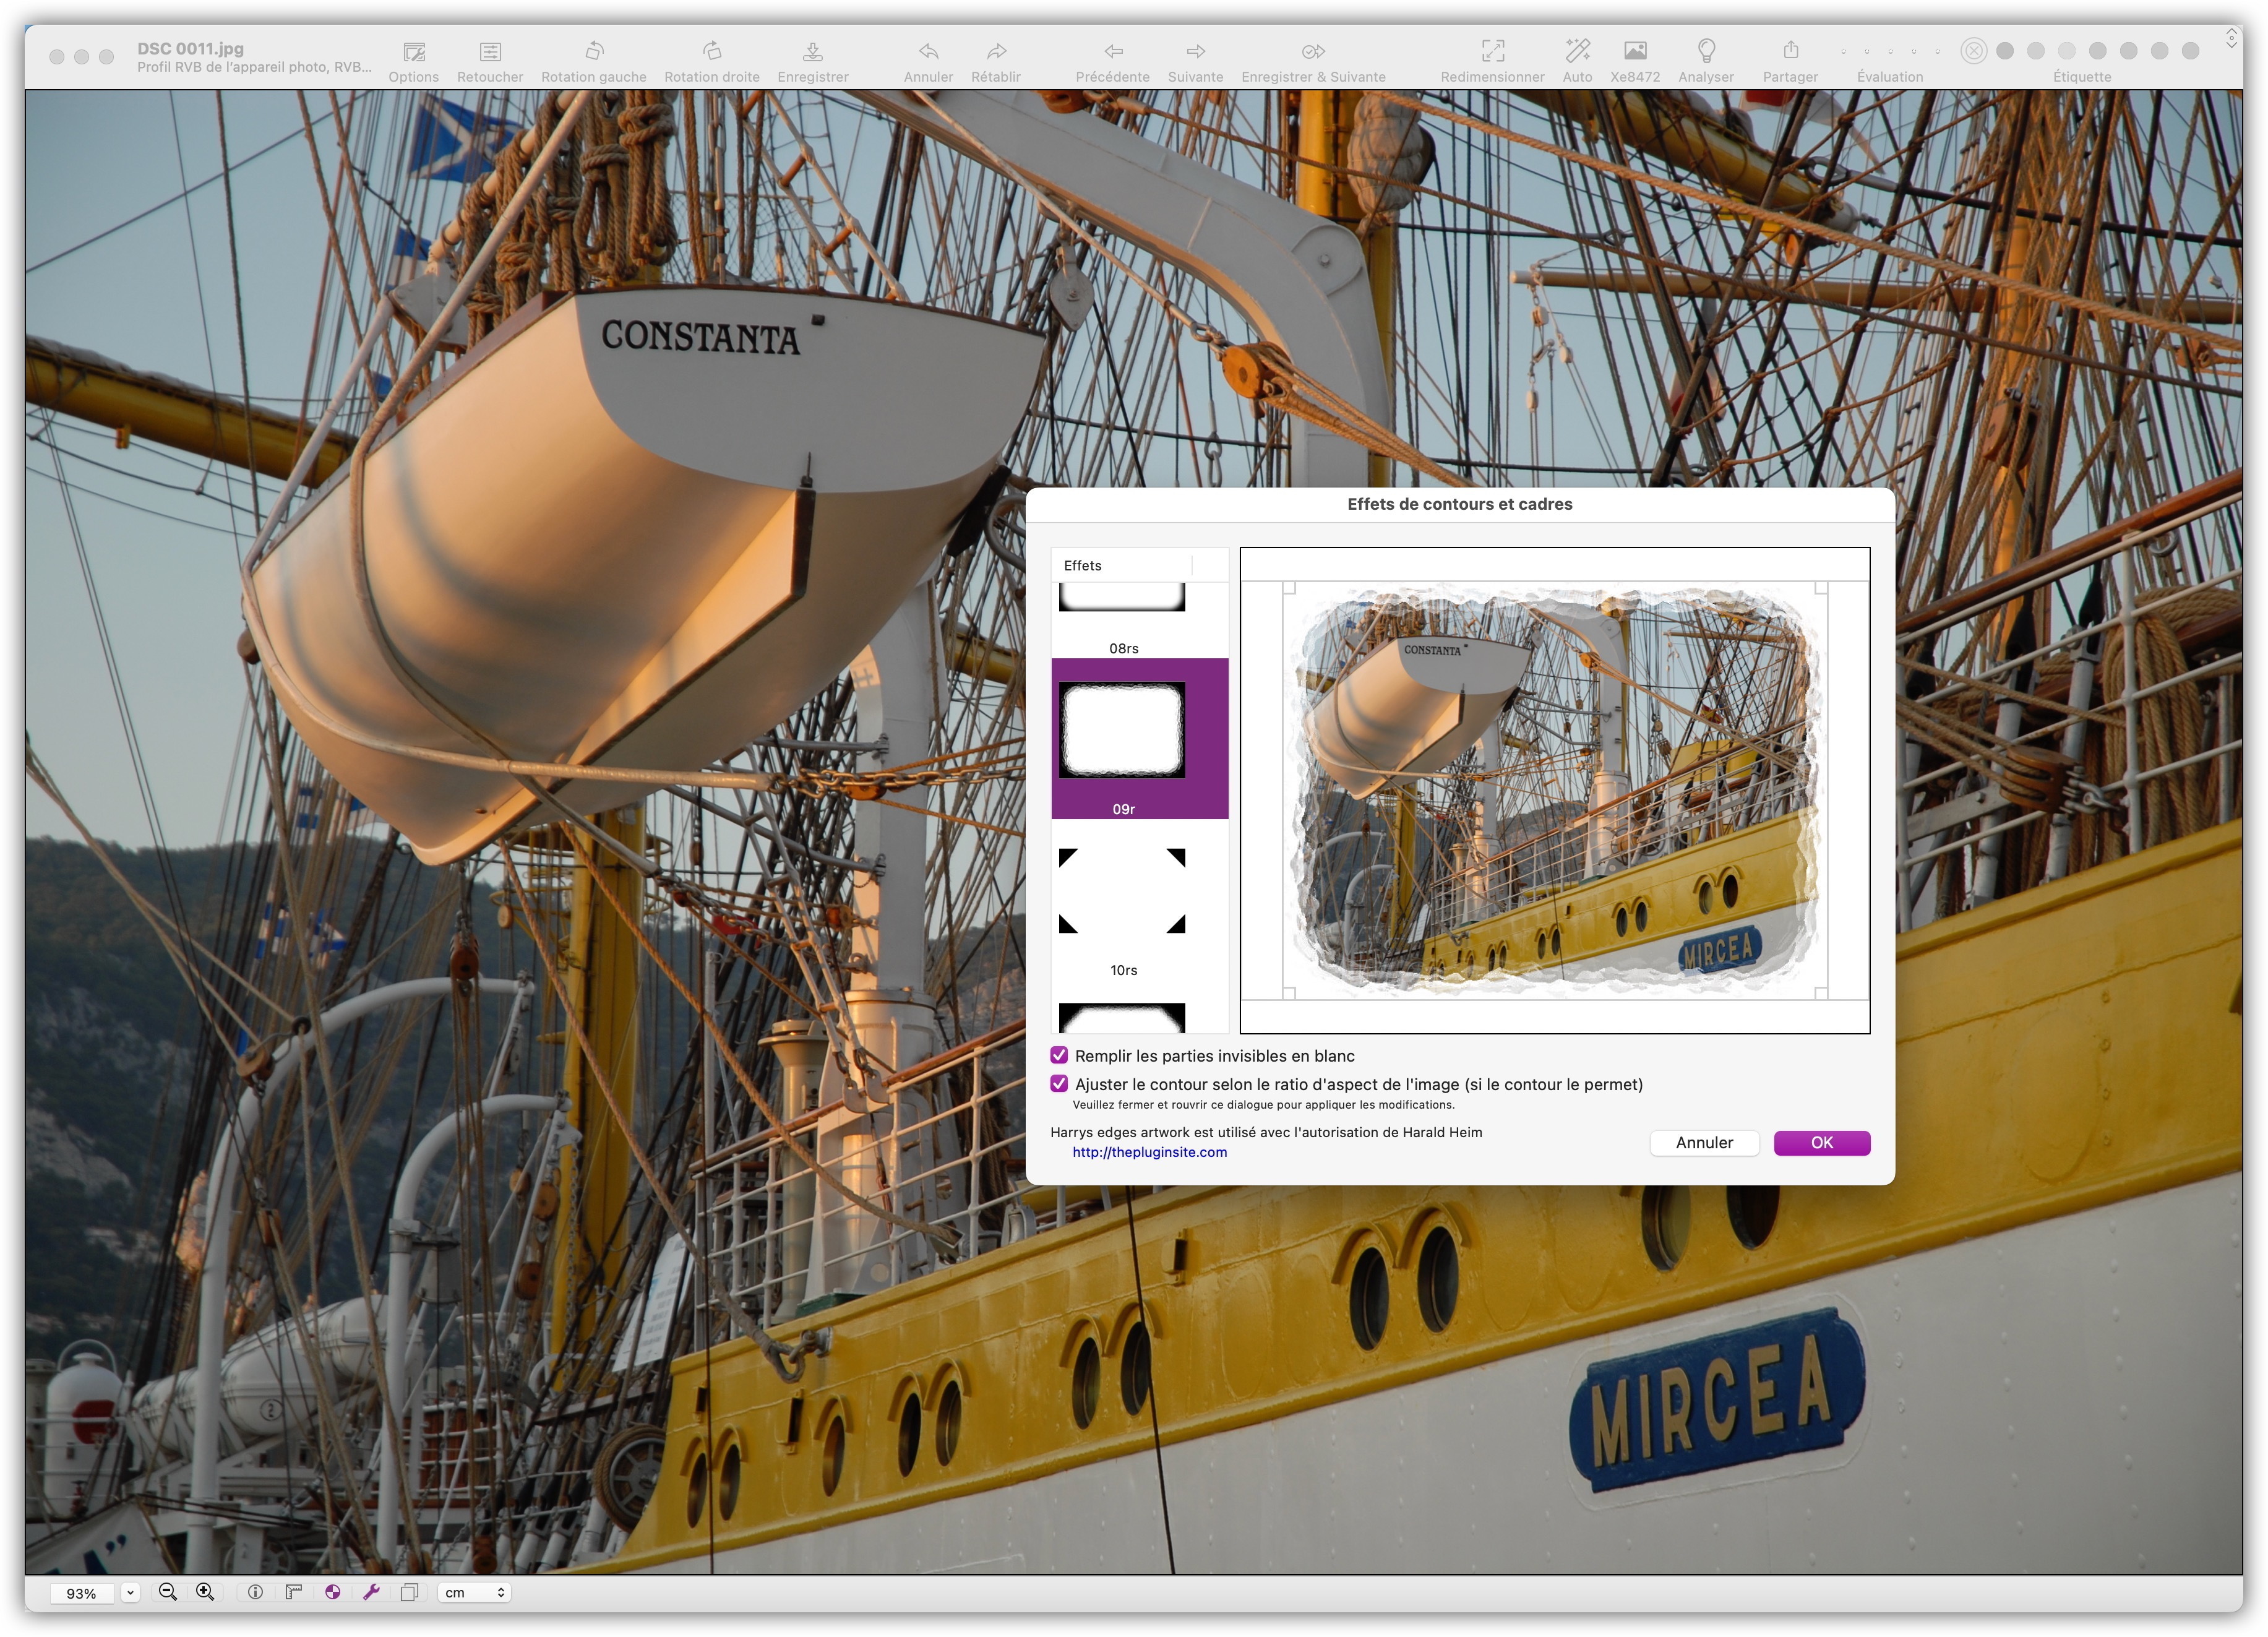The width and height of the screenshot is (2268, 1637).
Task: Toggle the ruler icon in status bar
Action: [x=293, y=1592]
